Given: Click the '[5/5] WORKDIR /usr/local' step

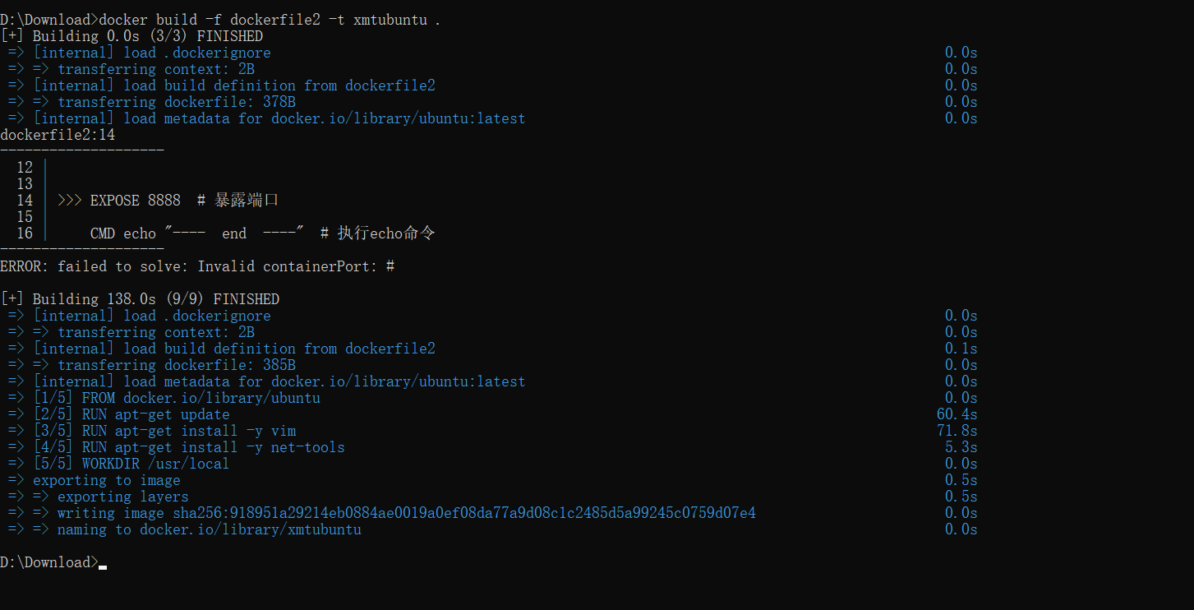Looking at the screenshot, I should coord(131,464).
